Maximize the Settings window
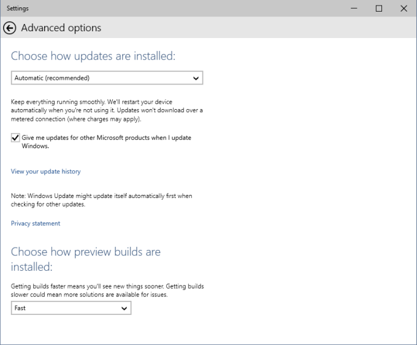Screen dimensions: 417x345 click(379, 9)
